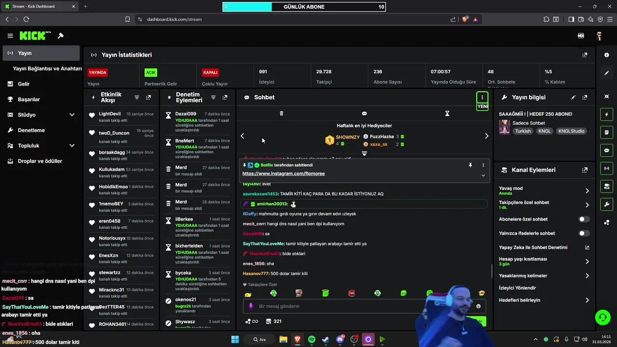Open the chat bubble widget in right sidebar

click(606, 150)
